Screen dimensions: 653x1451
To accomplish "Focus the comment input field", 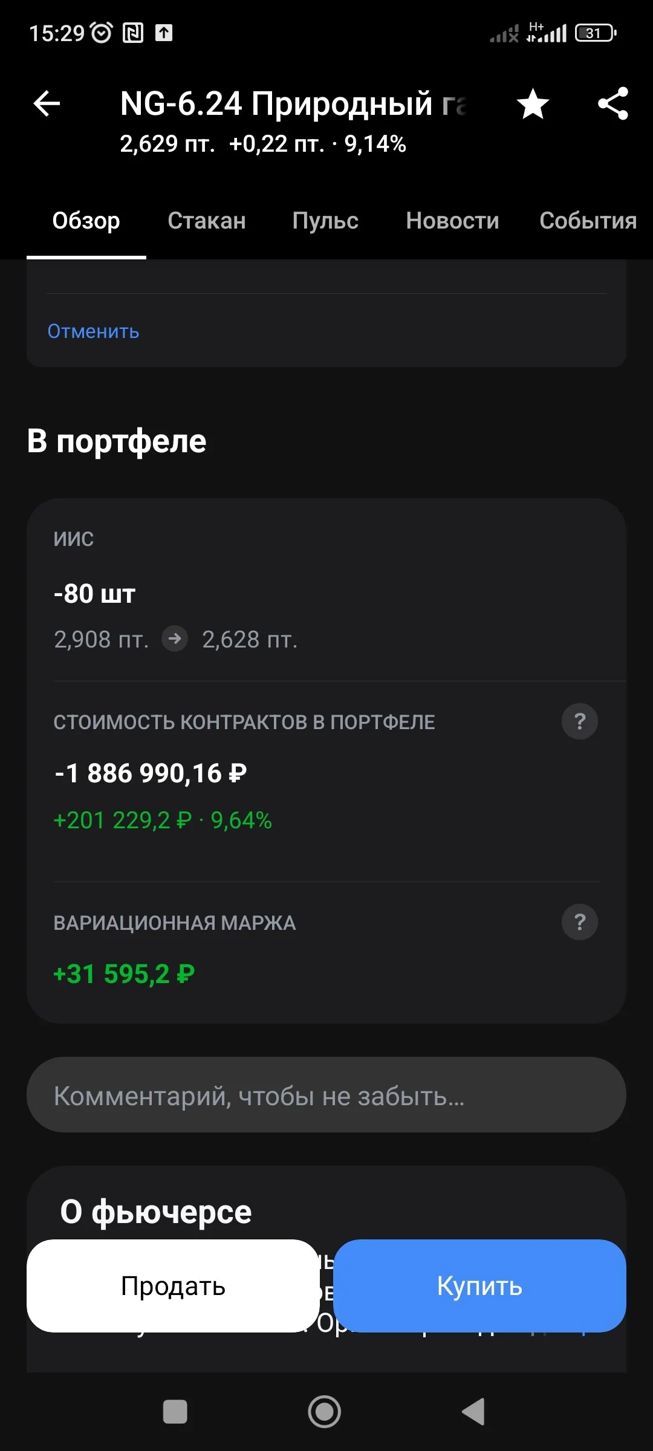I will tap(326, 1095).
